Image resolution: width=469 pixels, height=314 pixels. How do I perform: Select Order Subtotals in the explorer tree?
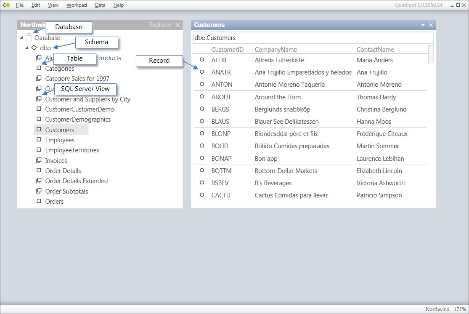(x=66, y=191)
